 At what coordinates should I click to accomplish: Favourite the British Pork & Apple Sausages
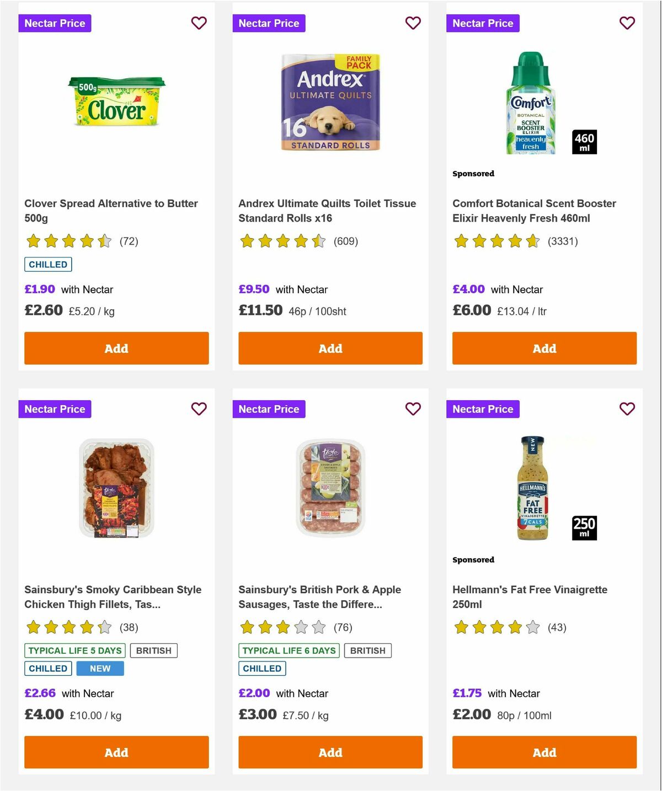click(413, 409)
